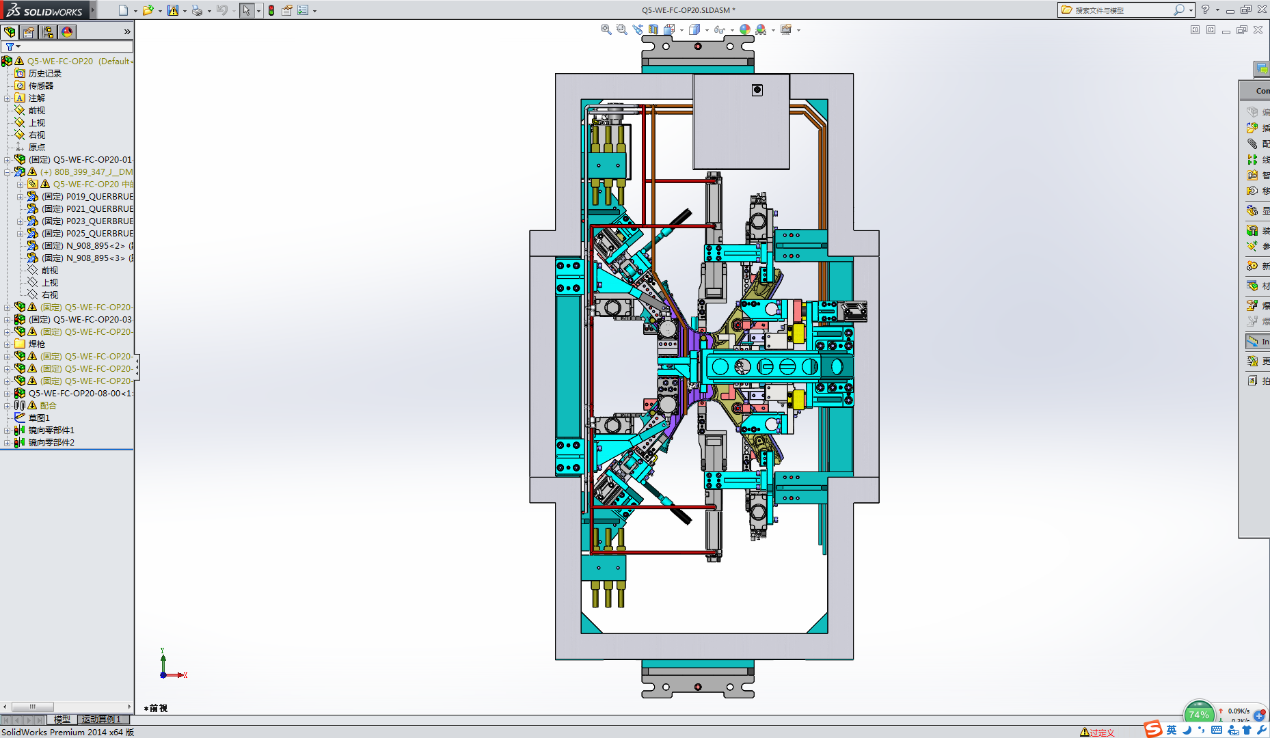Screen dimensions: 1270x738
Task: Select 传感器 in the feature tree
Action: 41,86
